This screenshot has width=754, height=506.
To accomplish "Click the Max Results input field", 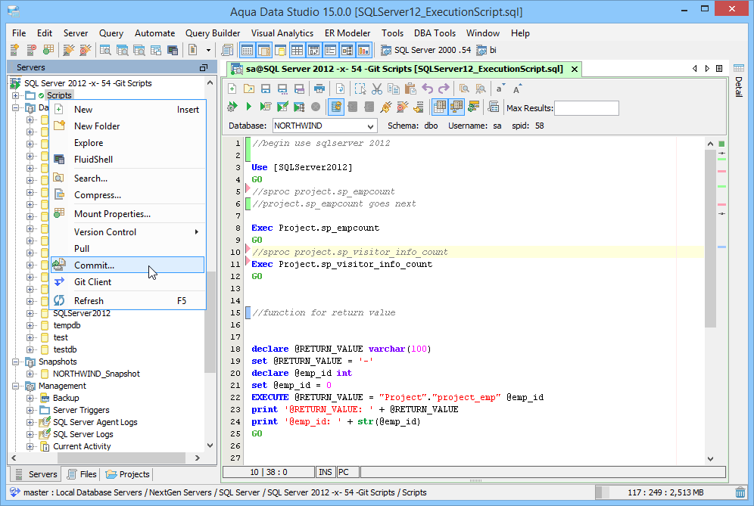I will point(586,108).
